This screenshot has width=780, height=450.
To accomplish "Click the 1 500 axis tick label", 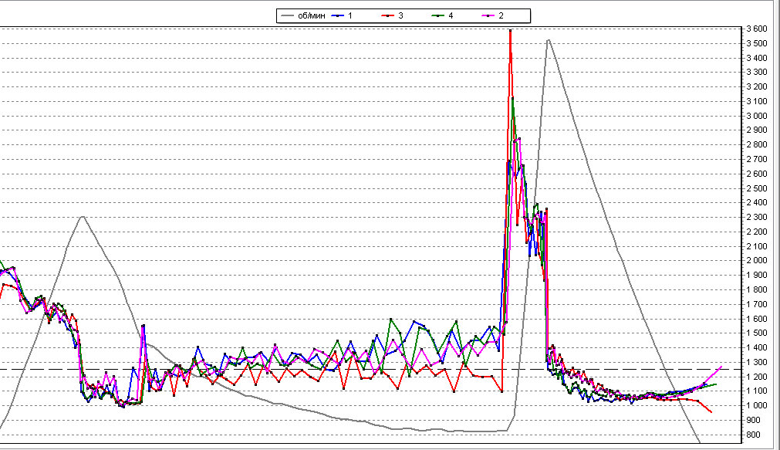I will tap(757, 333).
